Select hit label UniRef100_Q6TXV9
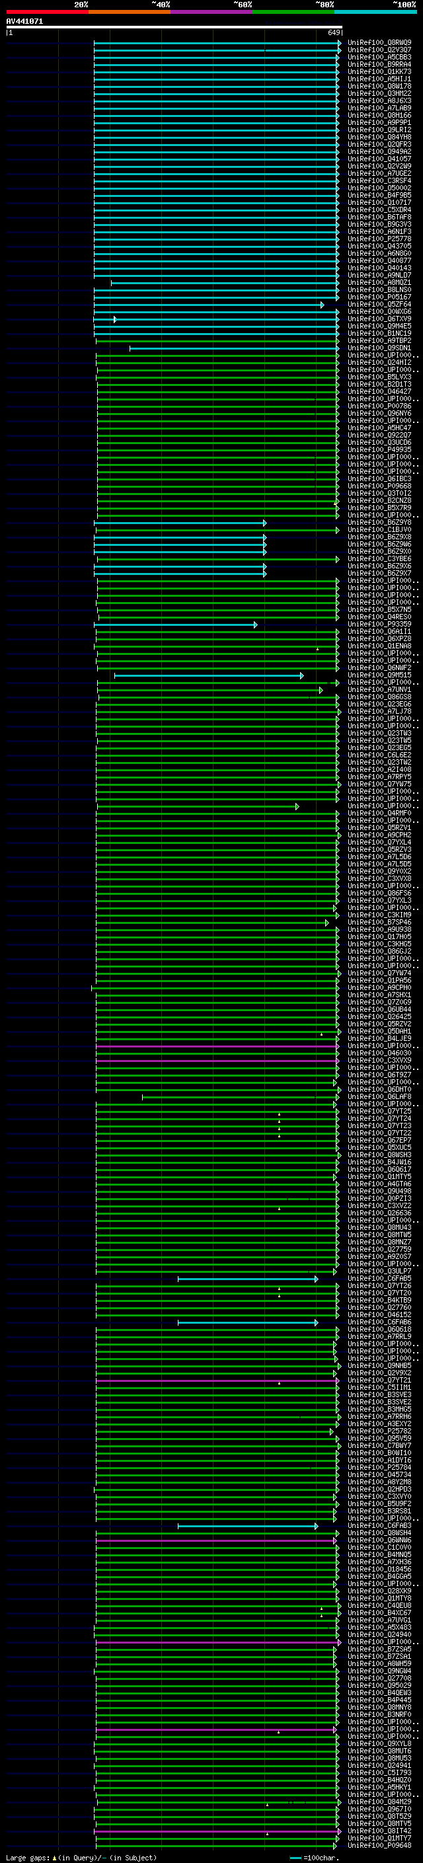This screenshot has height=1863, width=423. pos(379,319)
